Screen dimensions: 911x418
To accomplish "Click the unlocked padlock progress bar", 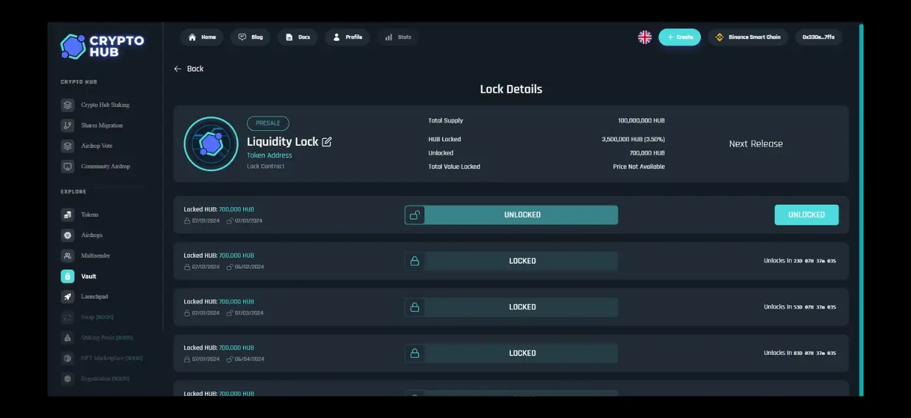I will (511, 215).
